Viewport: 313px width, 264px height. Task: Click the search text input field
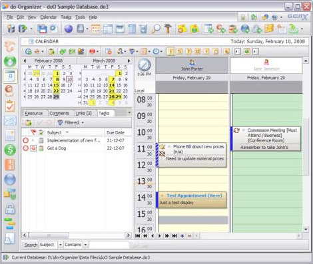pyautogui.click(x=109, y=245)
